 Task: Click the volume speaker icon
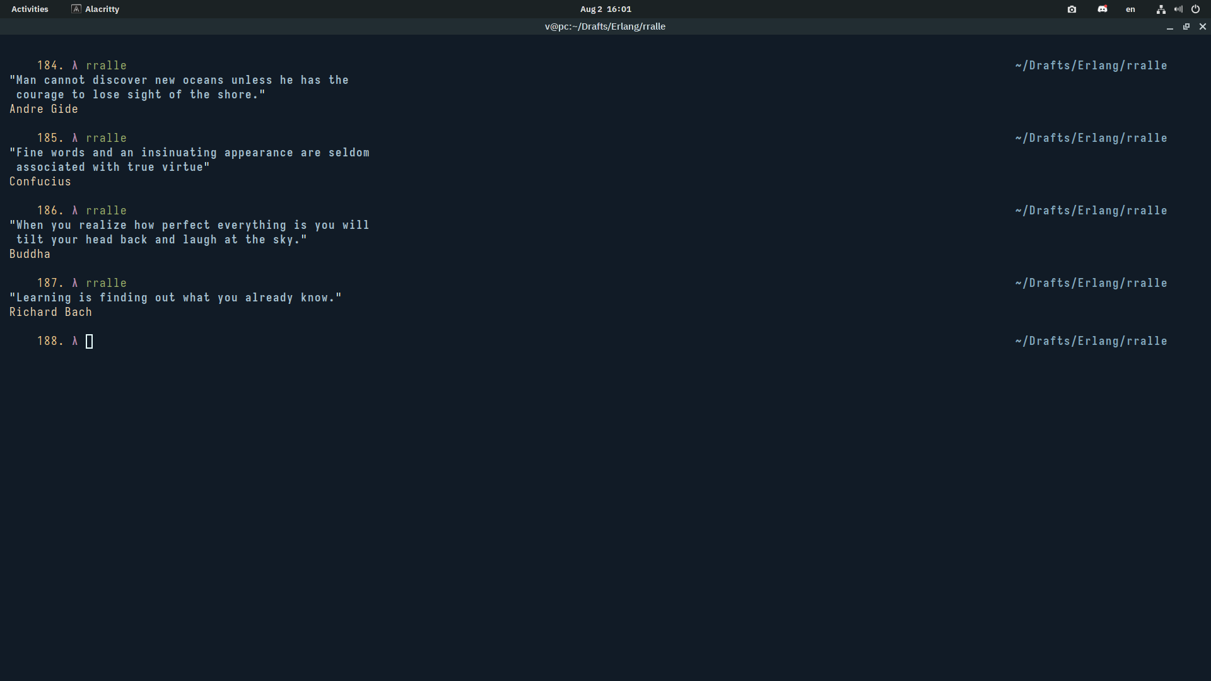pyautogui.click(x=1178, y=9)
